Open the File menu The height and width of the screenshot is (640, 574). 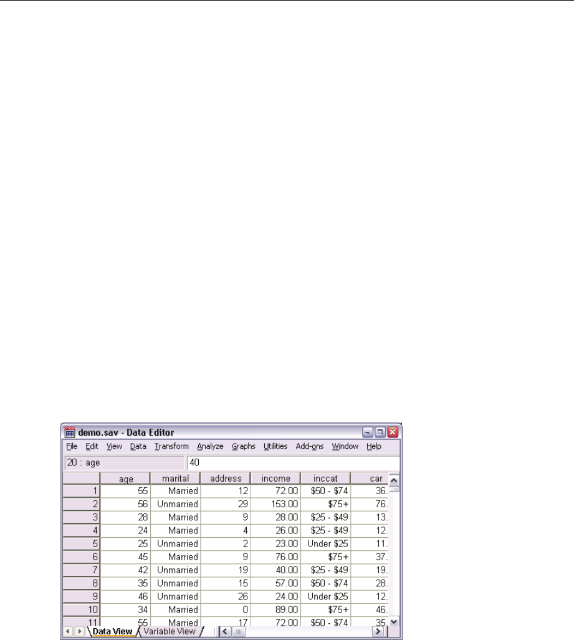(72, 446)
